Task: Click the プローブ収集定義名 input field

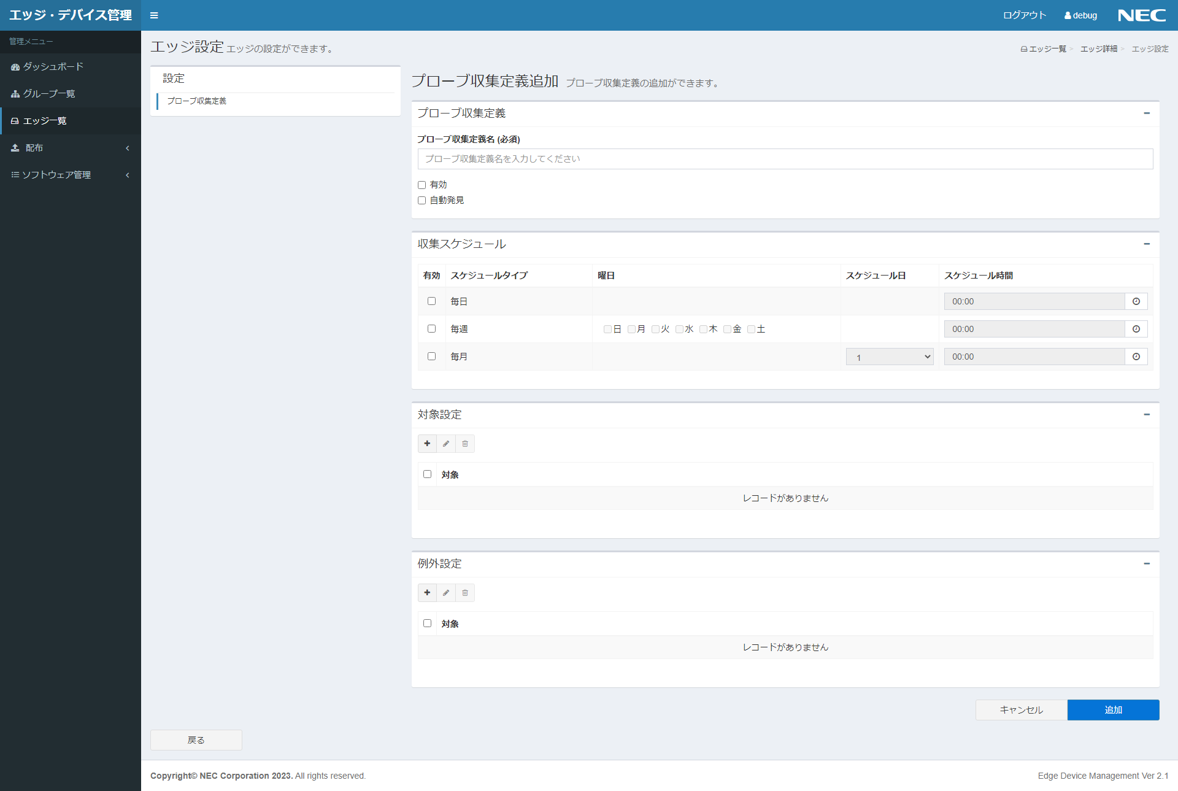Action: pos(785,159)
